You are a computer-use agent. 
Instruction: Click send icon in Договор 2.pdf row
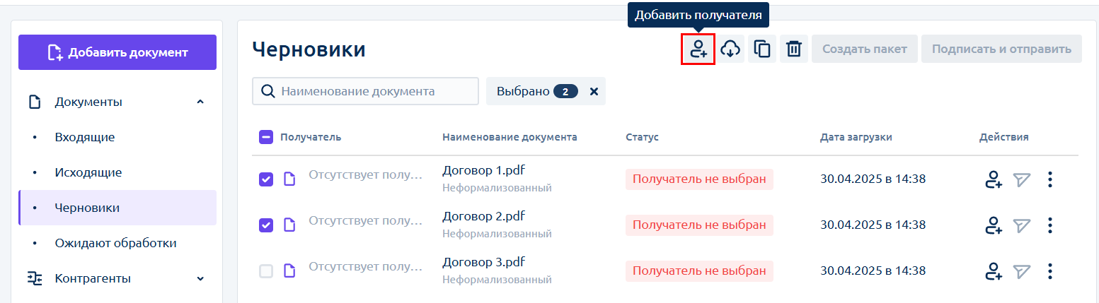(x=1020, y=225)
